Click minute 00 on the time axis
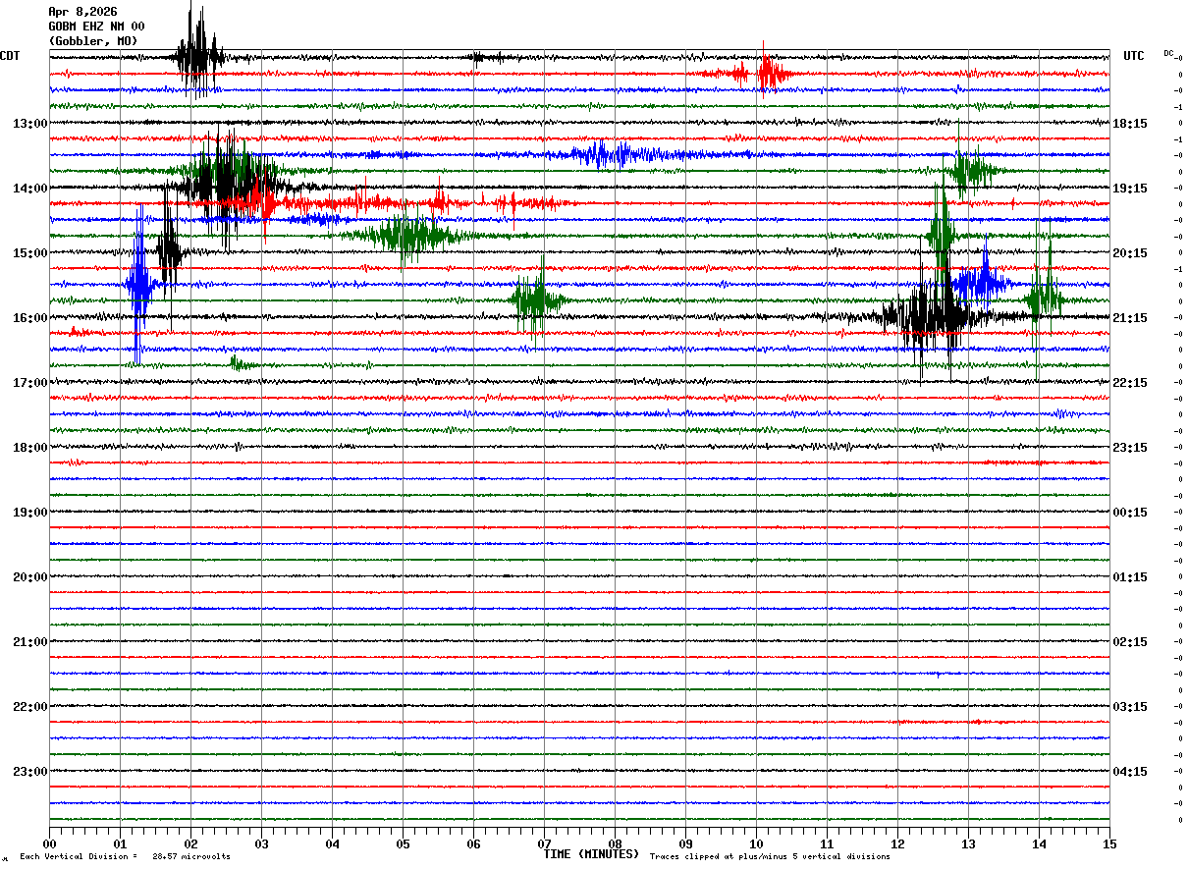 pos(49,844)
